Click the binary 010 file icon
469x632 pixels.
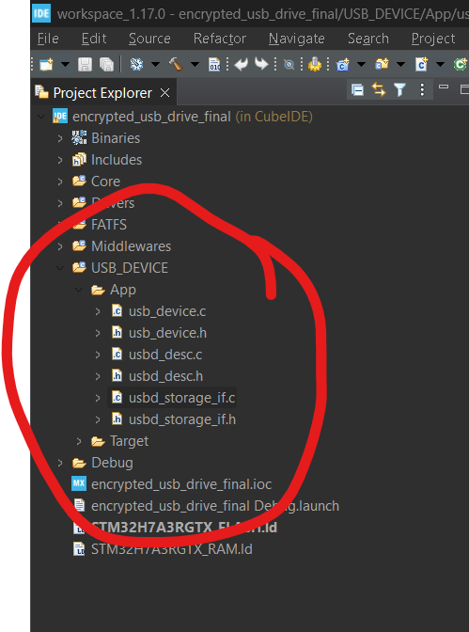[214, 64]
